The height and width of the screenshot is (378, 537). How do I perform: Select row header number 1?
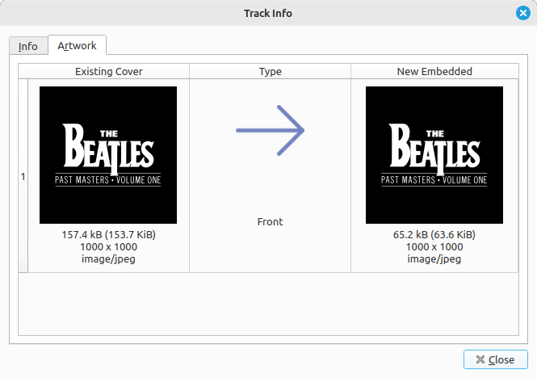click(x=23, y=176)
